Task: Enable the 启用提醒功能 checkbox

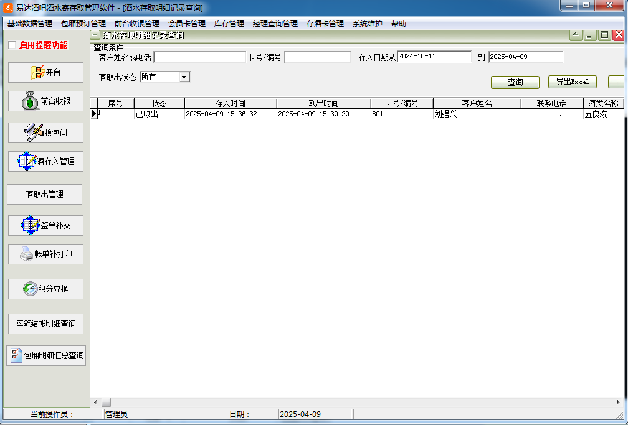Action: [x=12, y=45]
